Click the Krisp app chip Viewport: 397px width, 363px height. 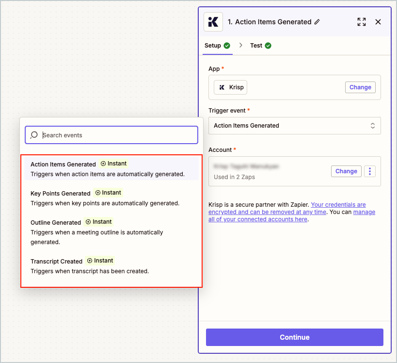tap(230, 87)
